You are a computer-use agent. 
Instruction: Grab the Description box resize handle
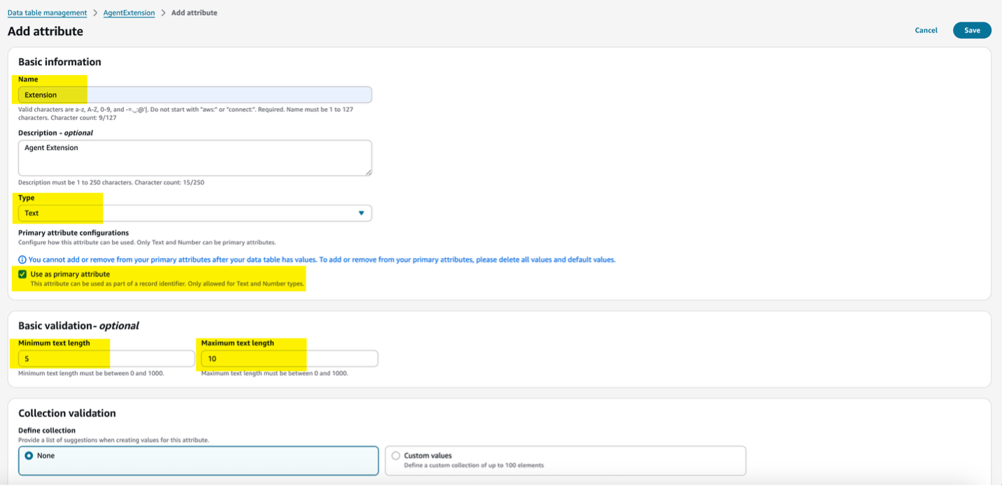coord(367,171)
